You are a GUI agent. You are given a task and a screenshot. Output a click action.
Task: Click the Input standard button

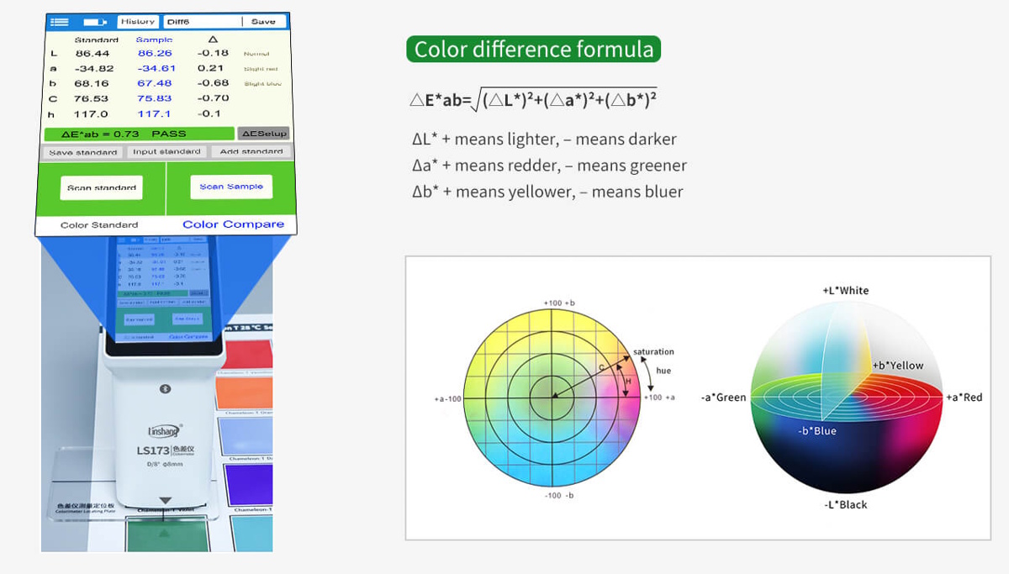point(166,152)
